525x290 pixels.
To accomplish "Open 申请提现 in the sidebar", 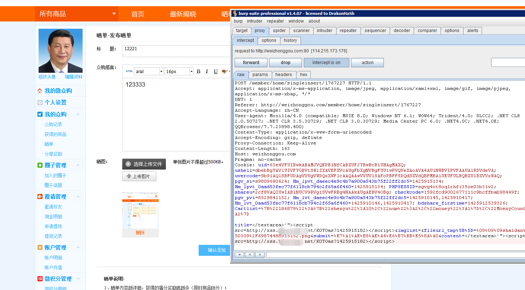I will coord(53,226).
